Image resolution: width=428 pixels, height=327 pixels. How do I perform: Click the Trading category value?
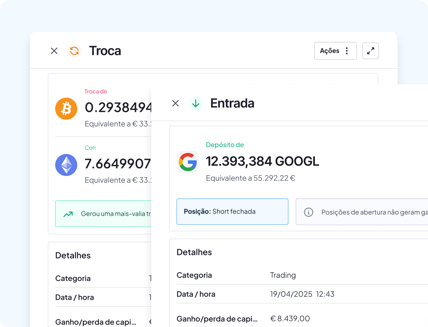click(283, 275)
